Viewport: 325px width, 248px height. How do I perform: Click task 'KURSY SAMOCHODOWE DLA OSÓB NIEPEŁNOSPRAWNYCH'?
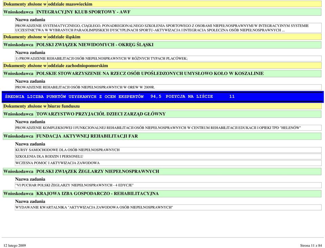(x=168, y=150)
